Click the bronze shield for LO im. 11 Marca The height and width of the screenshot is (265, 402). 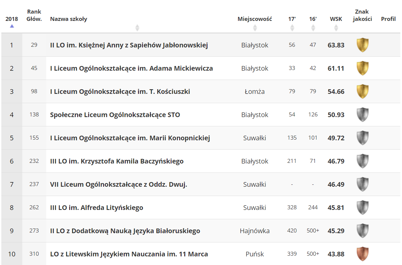tap(362, 254)
